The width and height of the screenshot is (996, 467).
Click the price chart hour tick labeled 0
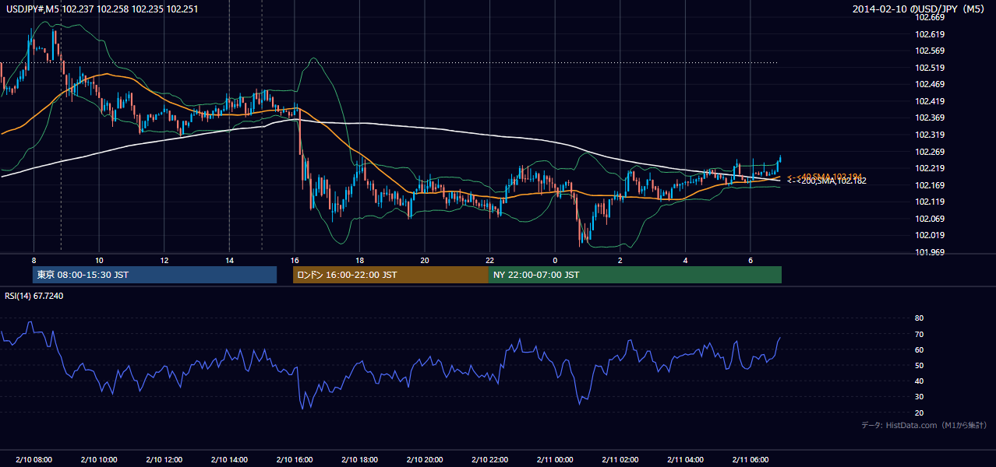(x=555, y=259)
